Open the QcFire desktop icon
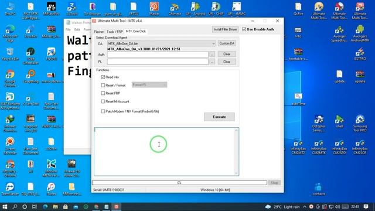The height and width of the screenshot is (211, 375). click(x=298, y=9)
